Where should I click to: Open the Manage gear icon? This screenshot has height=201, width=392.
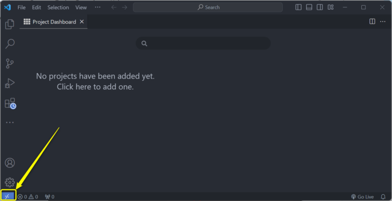(10, 183)
